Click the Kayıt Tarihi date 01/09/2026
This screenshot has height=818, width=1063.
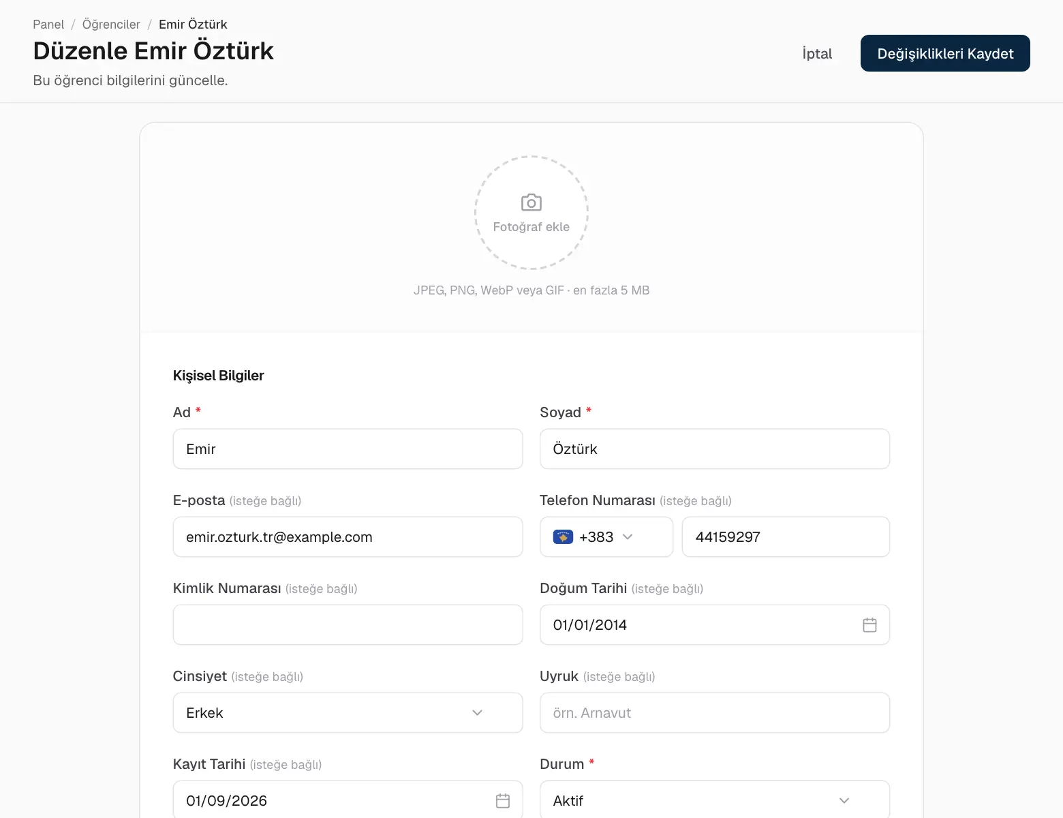(x=226, y=801)
